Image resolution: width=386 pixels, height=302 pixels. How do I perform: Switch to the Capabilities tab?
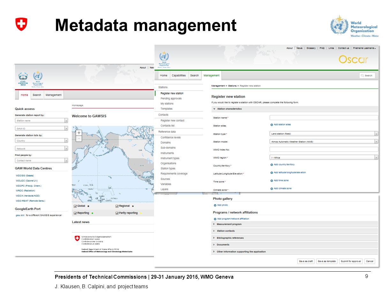tap(179, 76)
